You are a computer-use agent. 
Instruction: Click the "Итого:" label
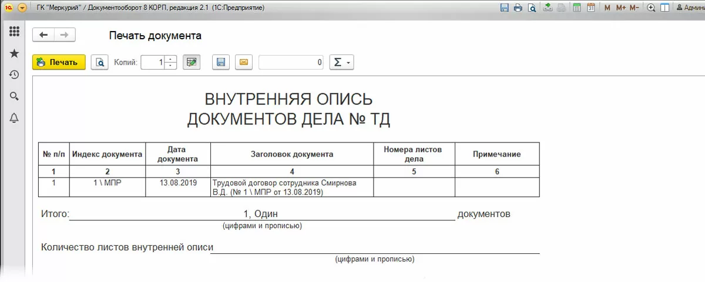[x=55, y=214]
